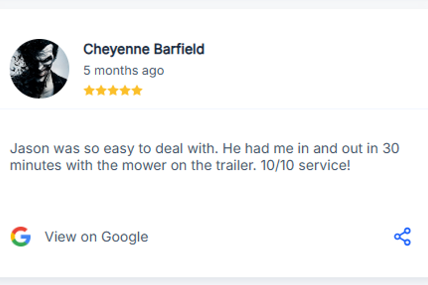Click the Joker profile picture
Screen dimensions: 428x285
click(39, 68)
